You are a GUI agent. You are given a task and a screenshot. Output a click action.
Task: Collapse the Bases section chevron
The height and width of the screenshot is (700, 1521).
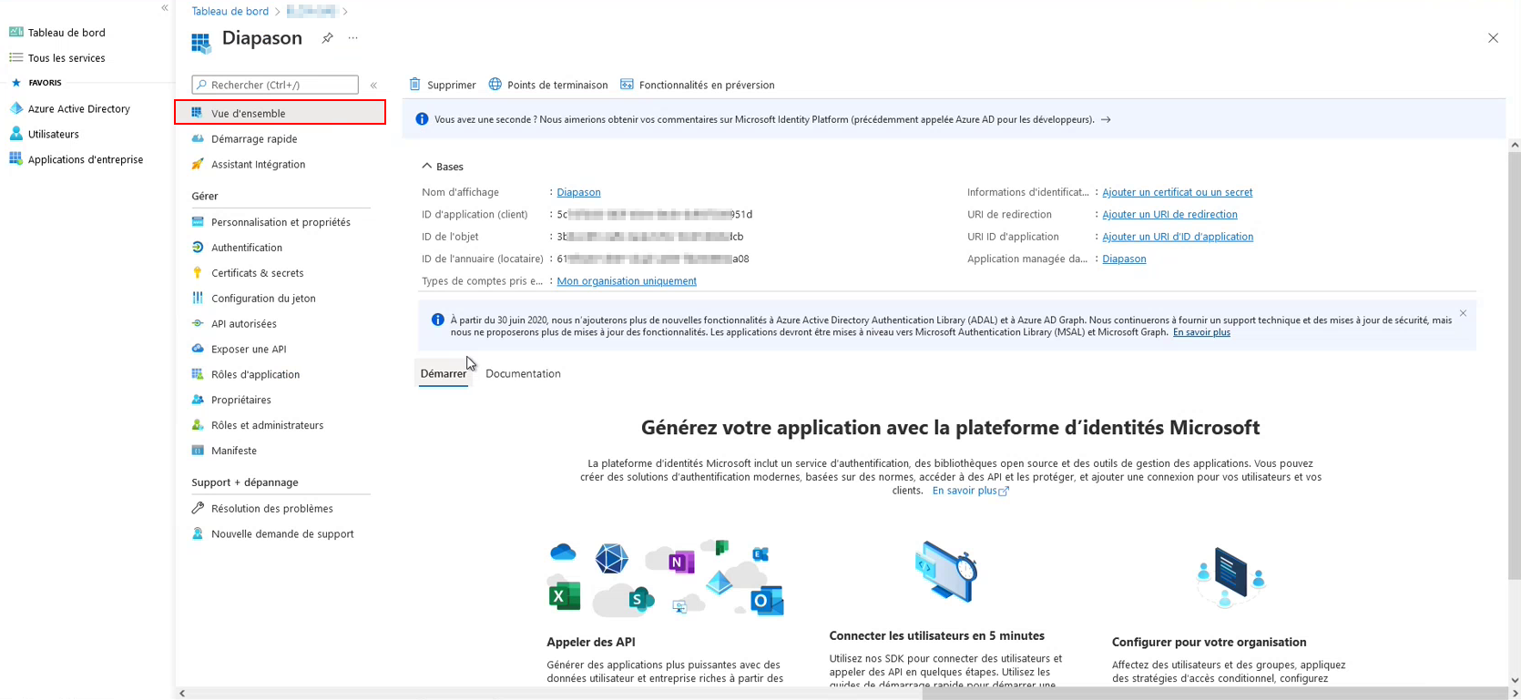tap(427, 167)
